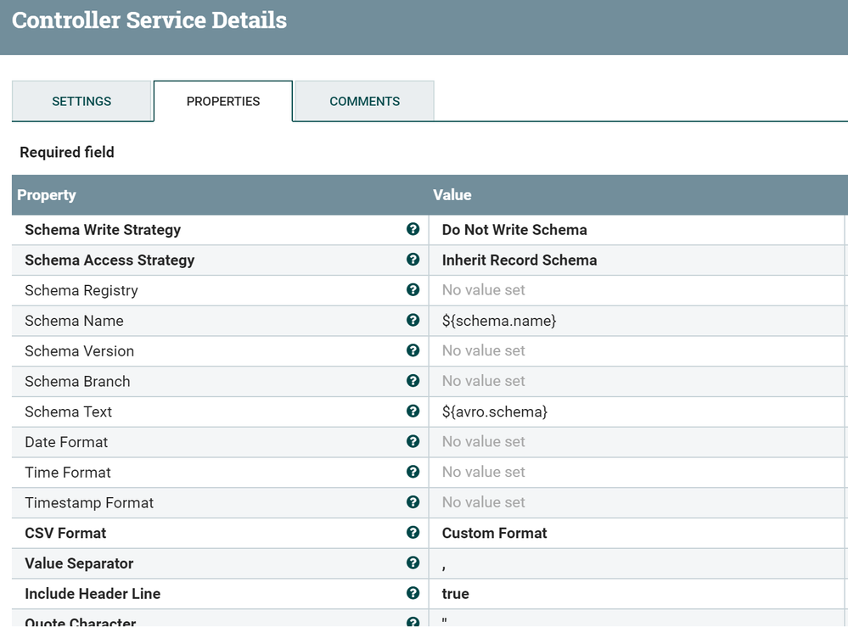The width and height of the screenshot is (848, 627).
Task: Click help icon next to Date Format
Action: pos(413,441)
